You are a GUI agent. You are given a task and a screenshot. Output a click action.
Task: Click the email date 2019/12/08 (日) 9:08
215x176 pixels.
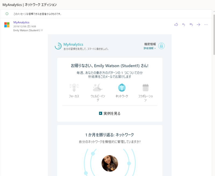[25, 26]
